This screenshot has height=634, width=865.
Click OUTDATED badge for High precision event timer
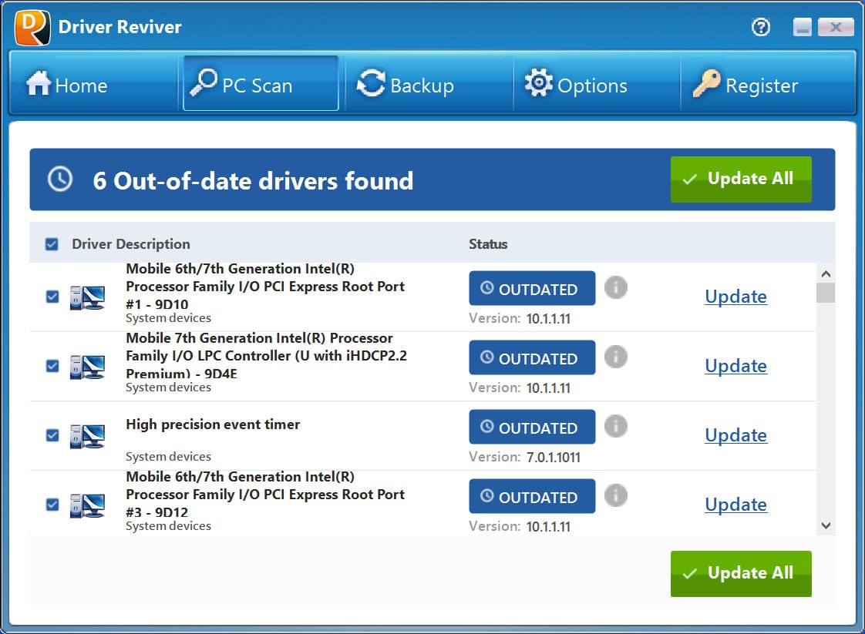(532, 427)
